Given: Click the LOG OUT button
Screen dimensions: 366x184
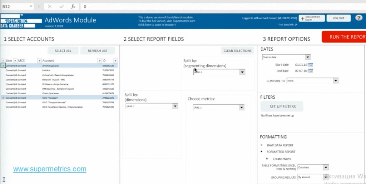Looking at the screenshot, I should pyautogui.click(x=338, y=18).
